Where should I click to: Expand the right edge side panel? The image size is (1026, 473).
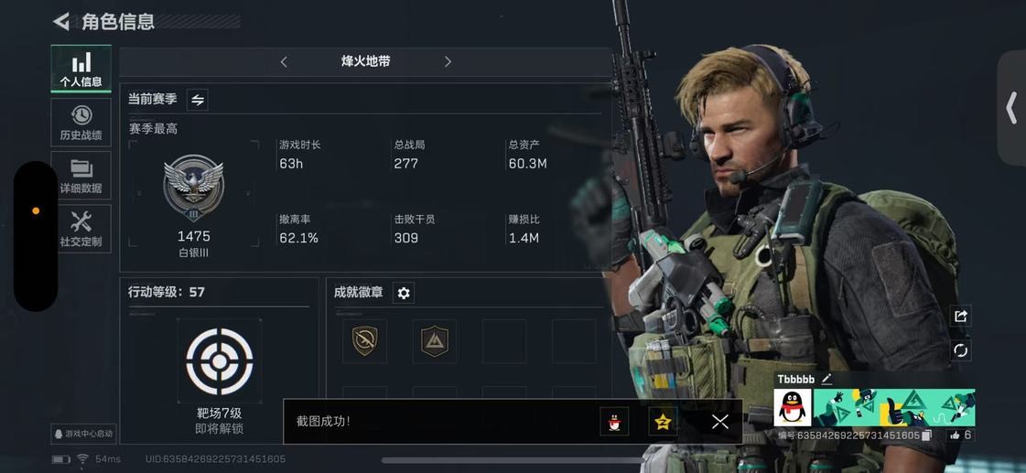pyautogui.click(x=1011, y=108)
